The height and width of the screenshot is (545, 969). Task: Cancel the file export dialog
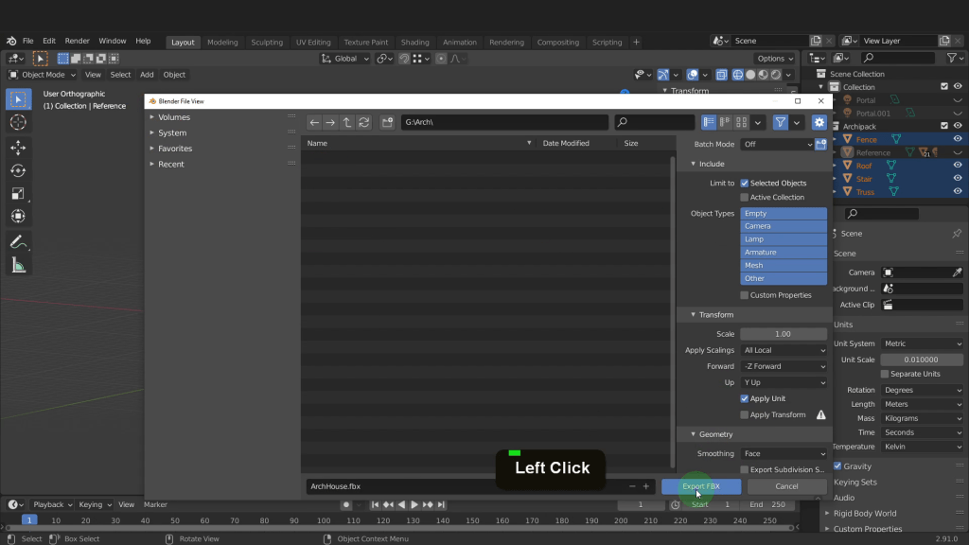pos(786,486)
